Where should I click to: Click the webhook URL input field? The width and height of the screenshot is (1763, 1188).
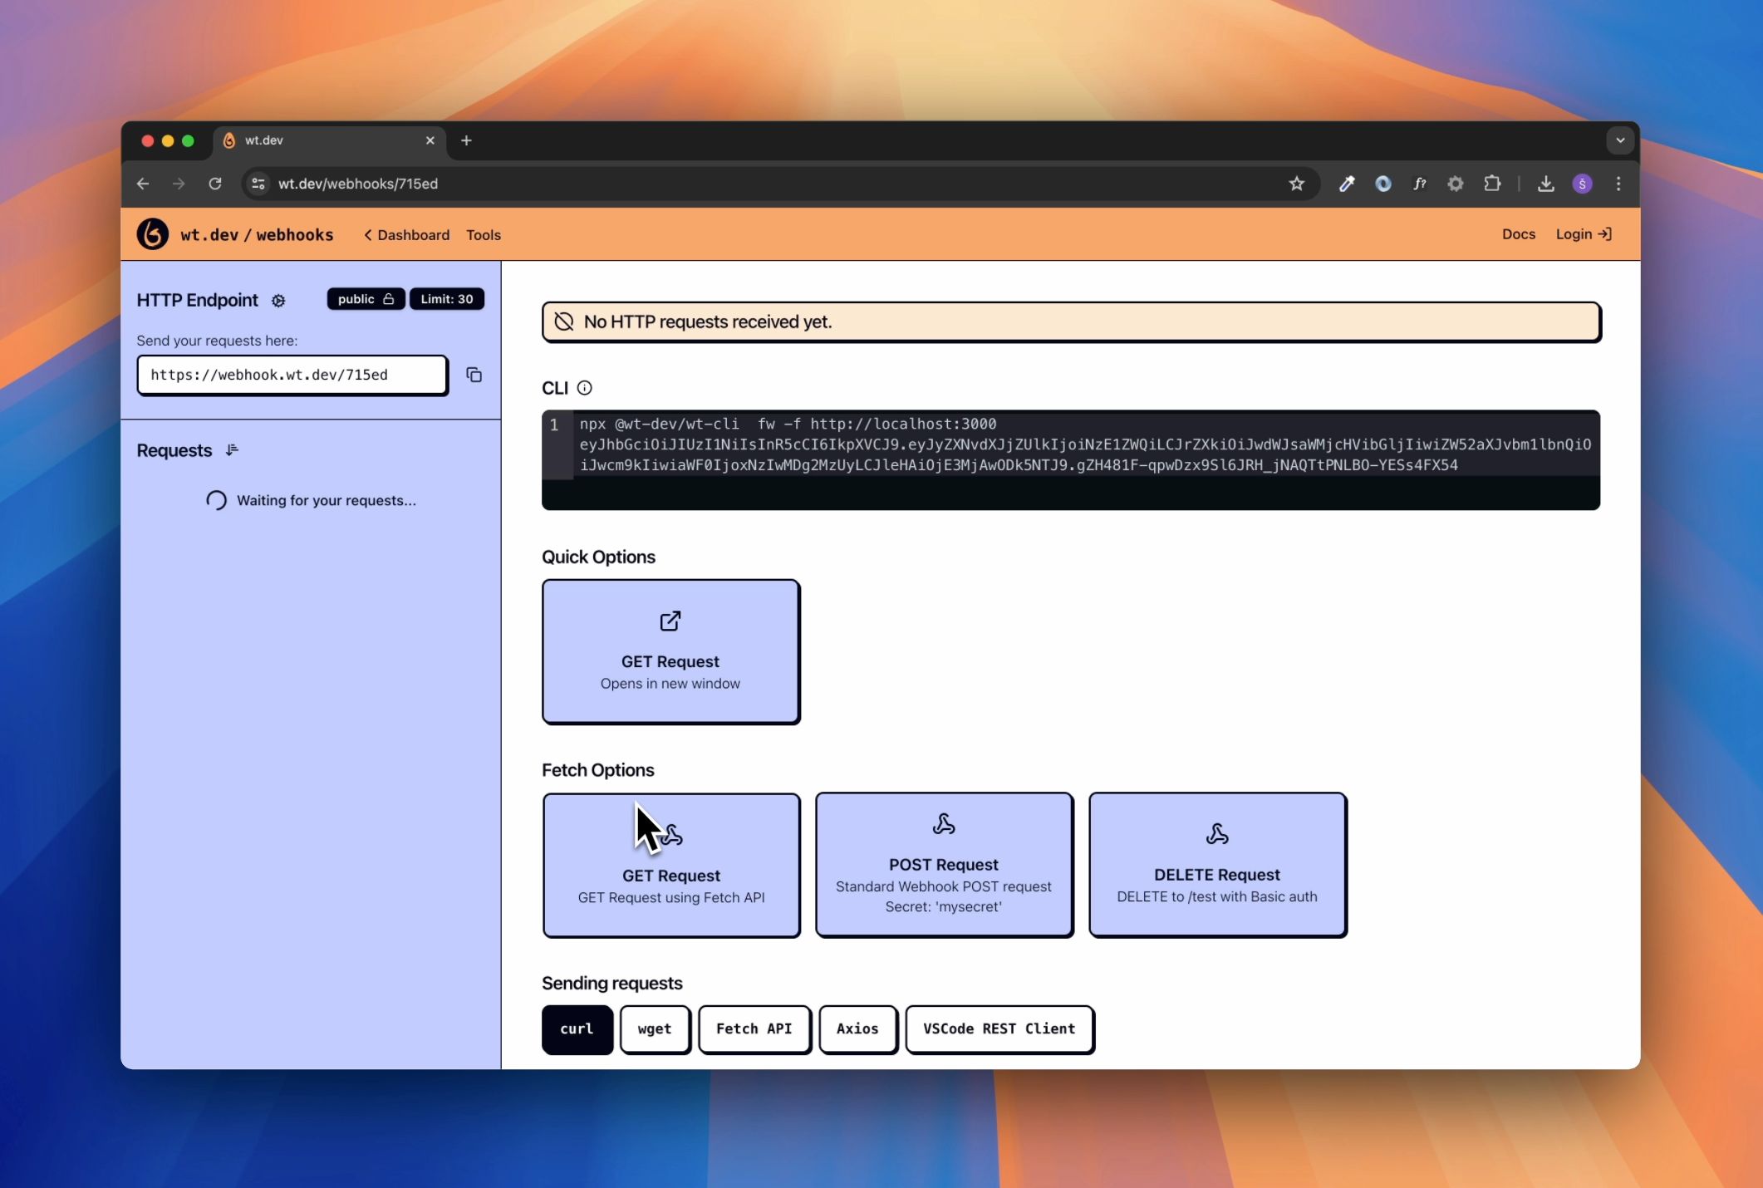click(292, 375)
